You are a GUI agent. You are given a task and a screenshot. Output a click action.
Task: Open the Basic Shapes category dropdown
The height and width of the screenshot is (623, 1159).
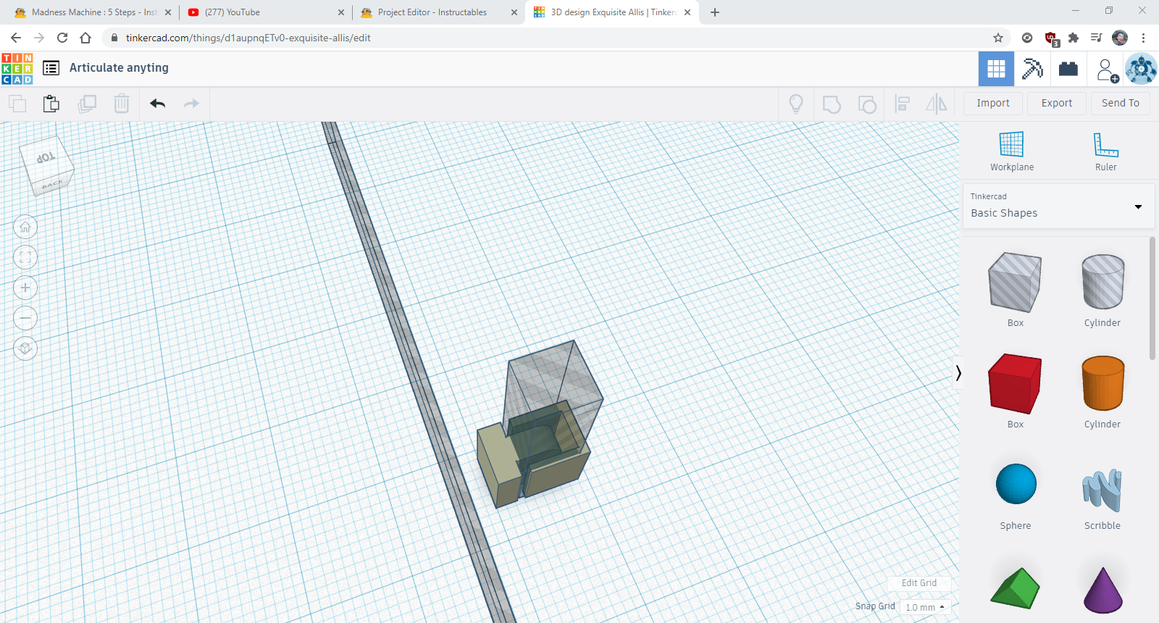1058,206
